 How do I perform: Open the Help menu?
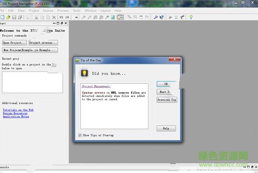click(x=118, y=11)
